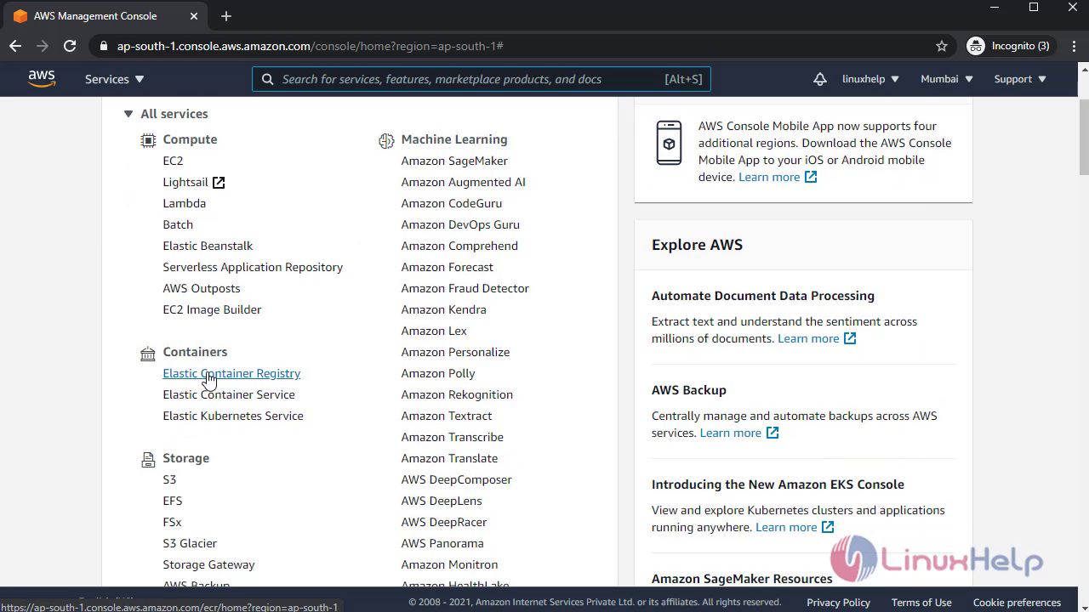Open Amazon Fraud Detector
The image size is (1089, 612).
pyautogui.click(x=465, y=288)
